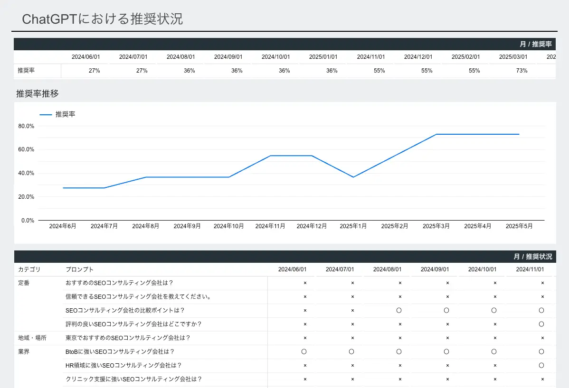Click the 2025年4月 x-axis label

click(x=477, y=226)
